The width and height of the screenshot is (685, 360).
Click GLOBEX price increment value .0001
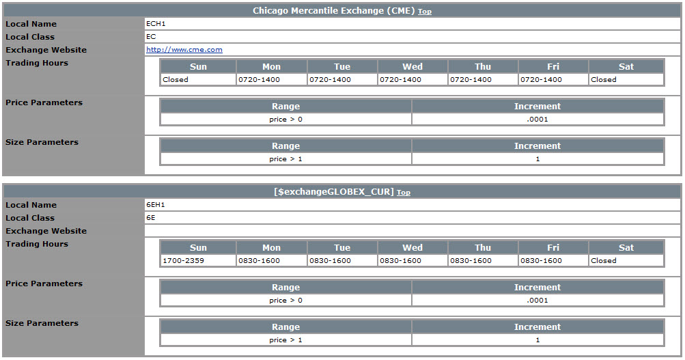[x=537, y=300]
